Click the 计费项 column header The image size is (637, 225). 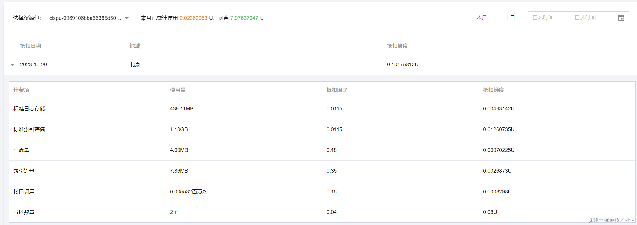(x=21, y=90)
